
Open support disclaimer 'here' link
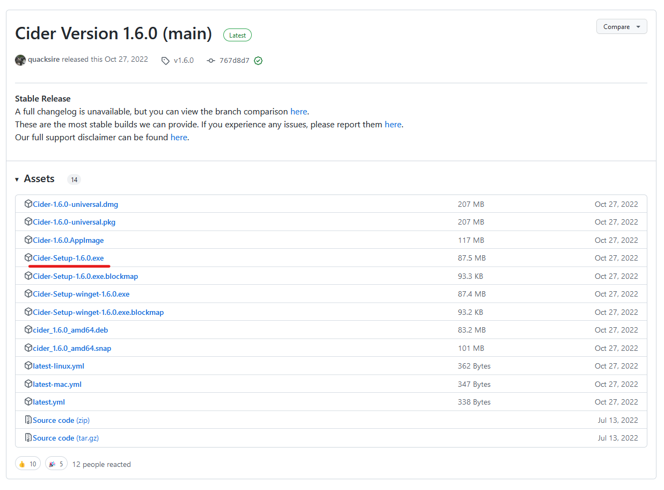click(179, 137)
